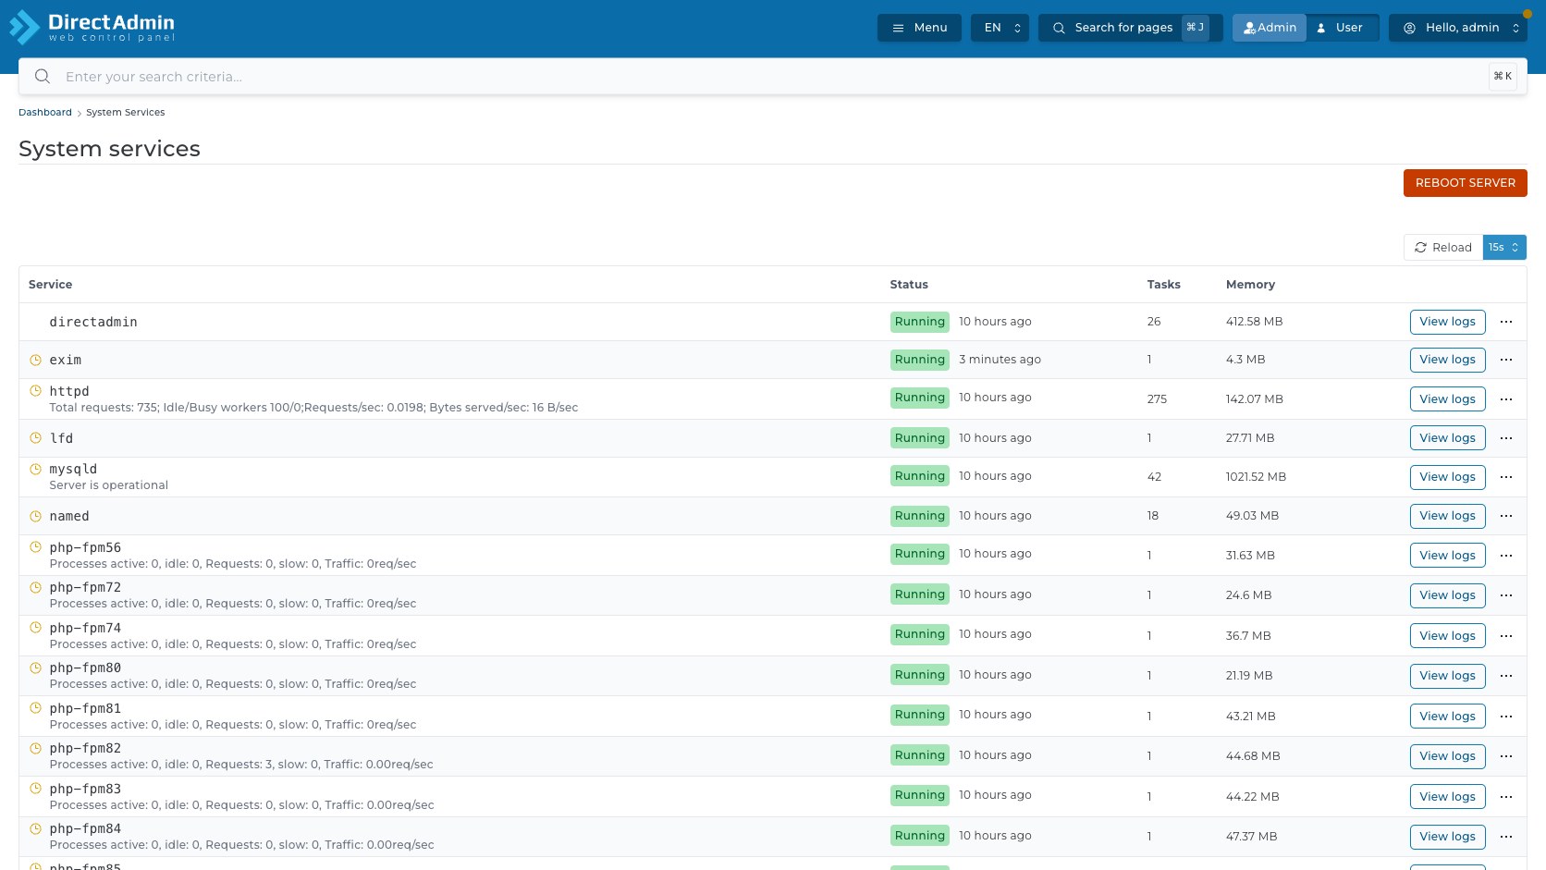Image resolution: width=1546 pixels, height=870 pixels.
Task: View logs for php-fpm82
Action: pos(1447,756)
